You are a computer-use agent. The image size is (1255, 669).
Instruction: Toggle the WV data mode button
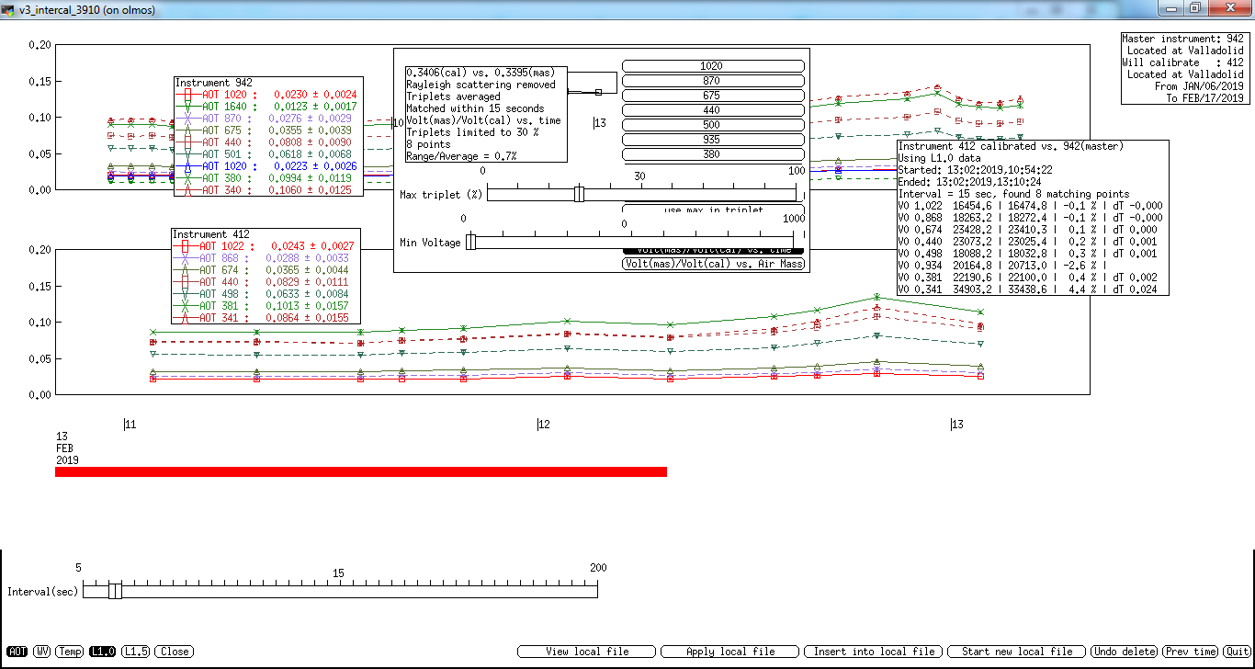tap(42, 652)
